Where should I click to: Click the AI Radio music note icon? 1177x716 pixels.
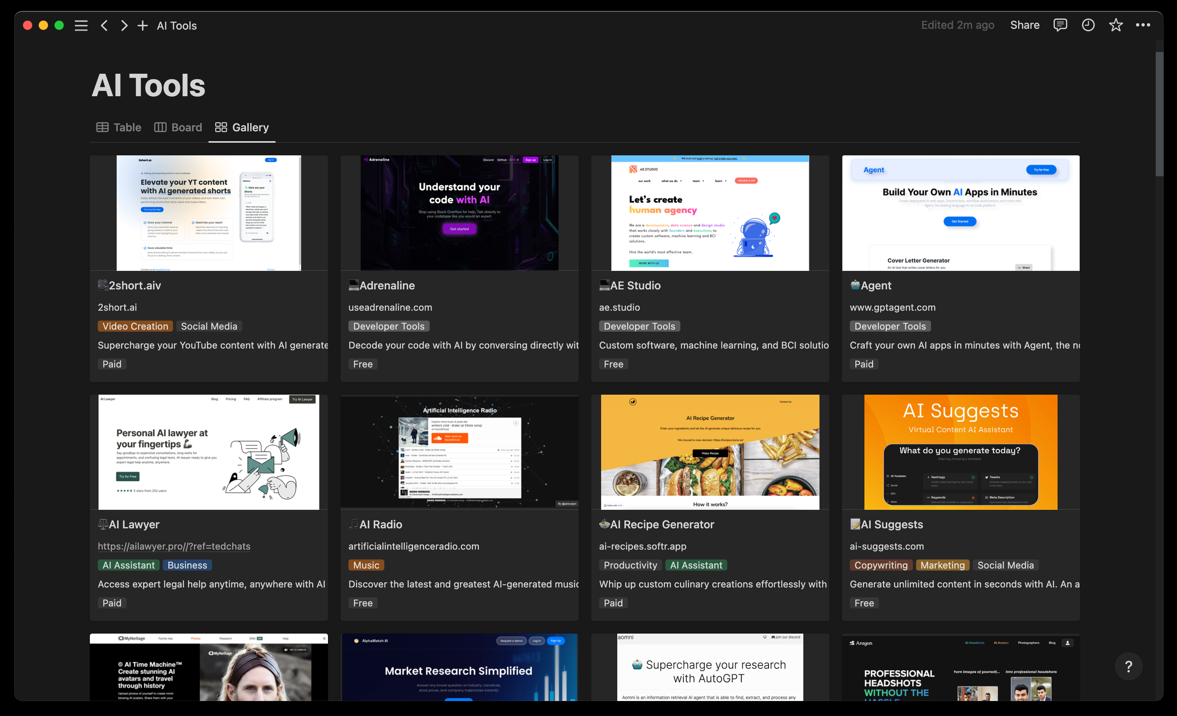point(354,524)
